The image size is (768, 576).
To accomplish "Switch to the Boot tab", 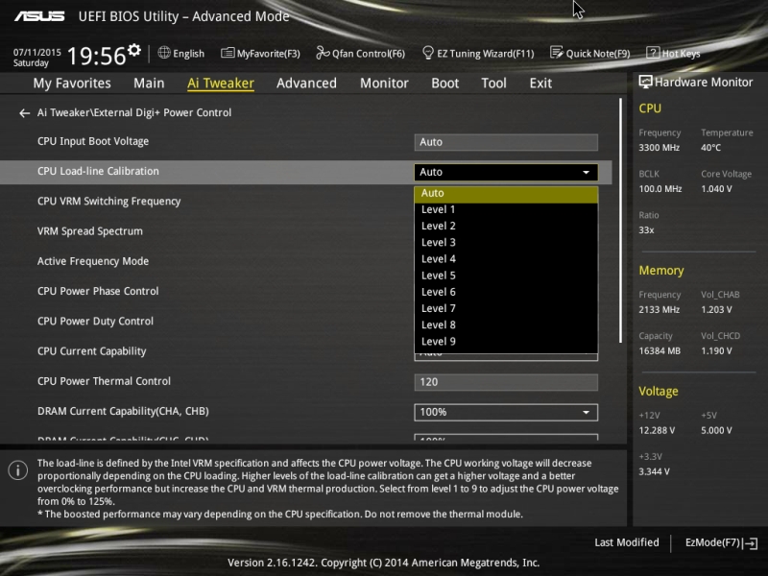I will click(444, 84).
